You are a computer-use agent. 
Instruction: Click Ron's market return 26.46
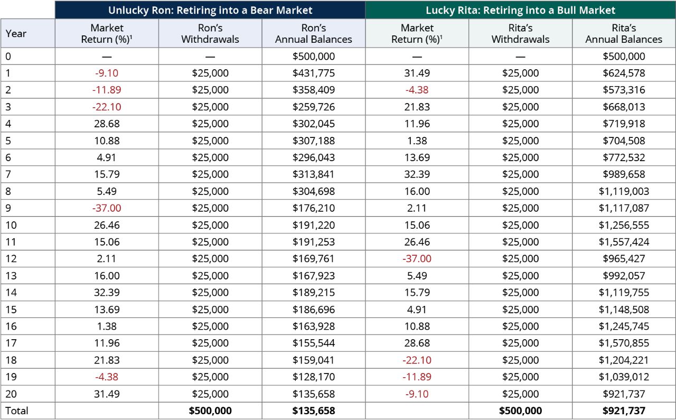tap(107, 225)
